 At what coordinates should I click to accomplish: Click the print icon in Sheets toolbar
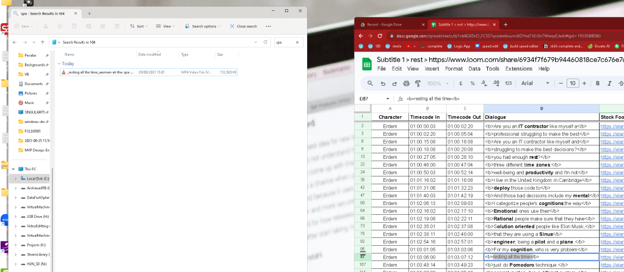pyautogui.click(x=406, y=83)
